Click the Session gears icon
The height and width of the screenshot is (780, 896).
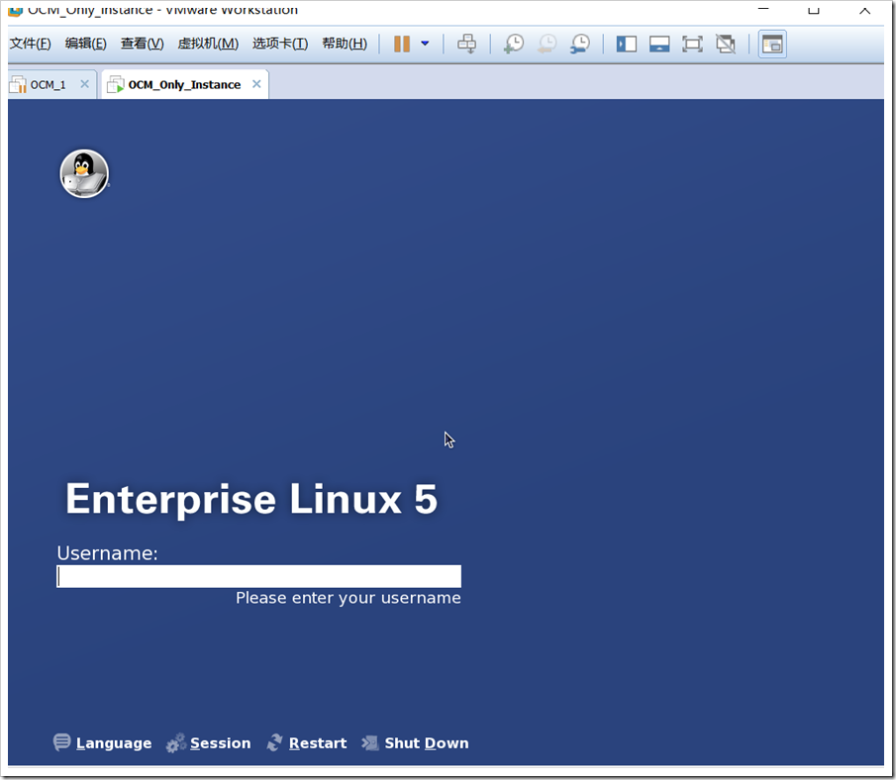[x=176, y=742]
